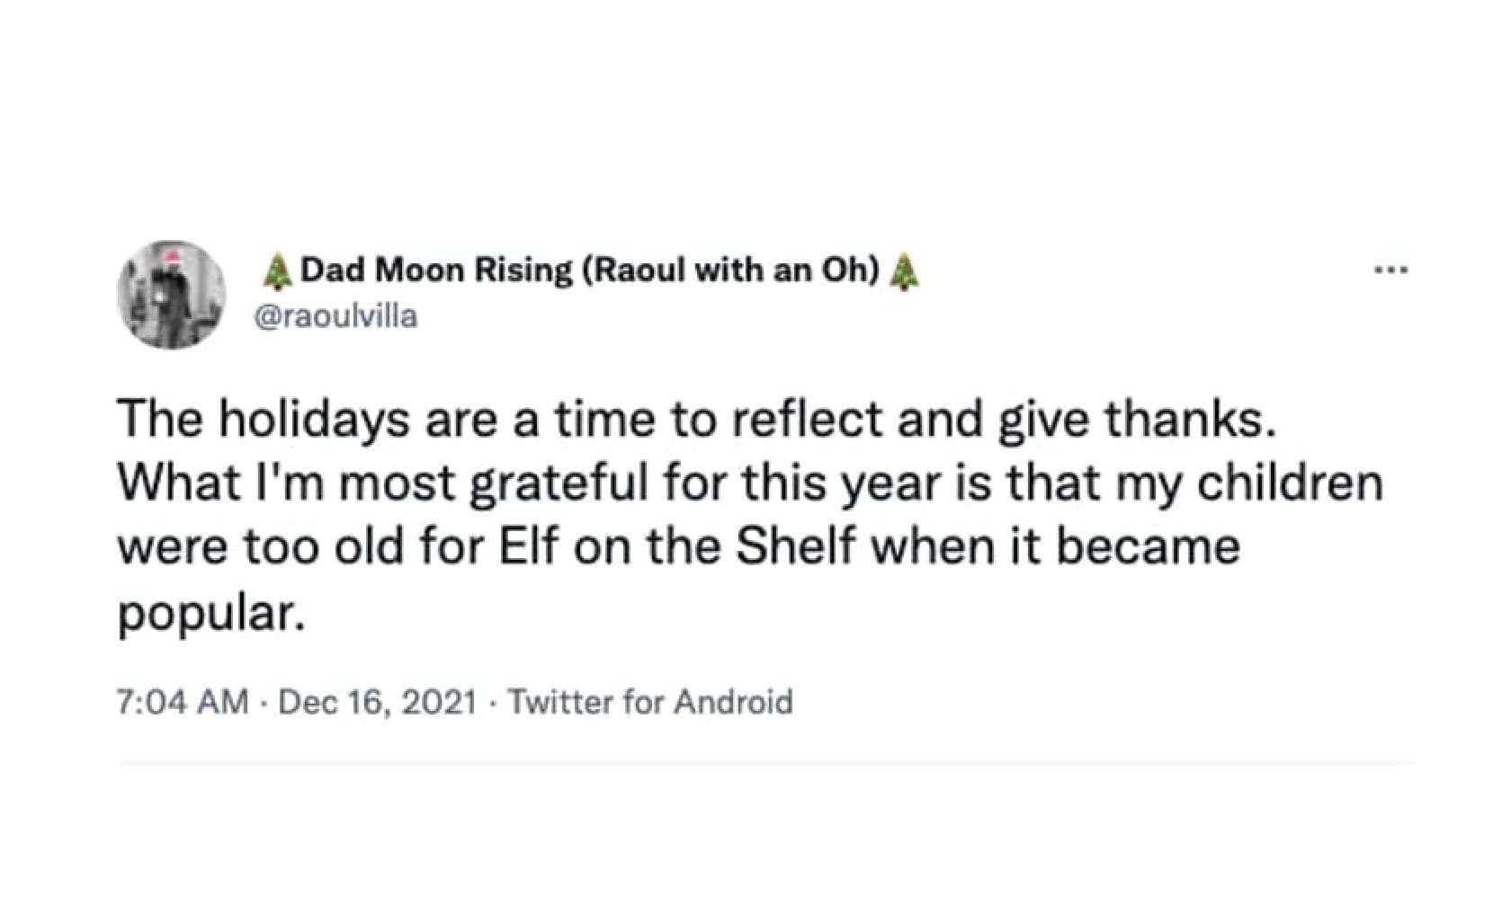Image resolution: width=1511 pixels, height=922 pixels.
Task: Click the profile avatar photo
Action: click(x=172, y=294)
